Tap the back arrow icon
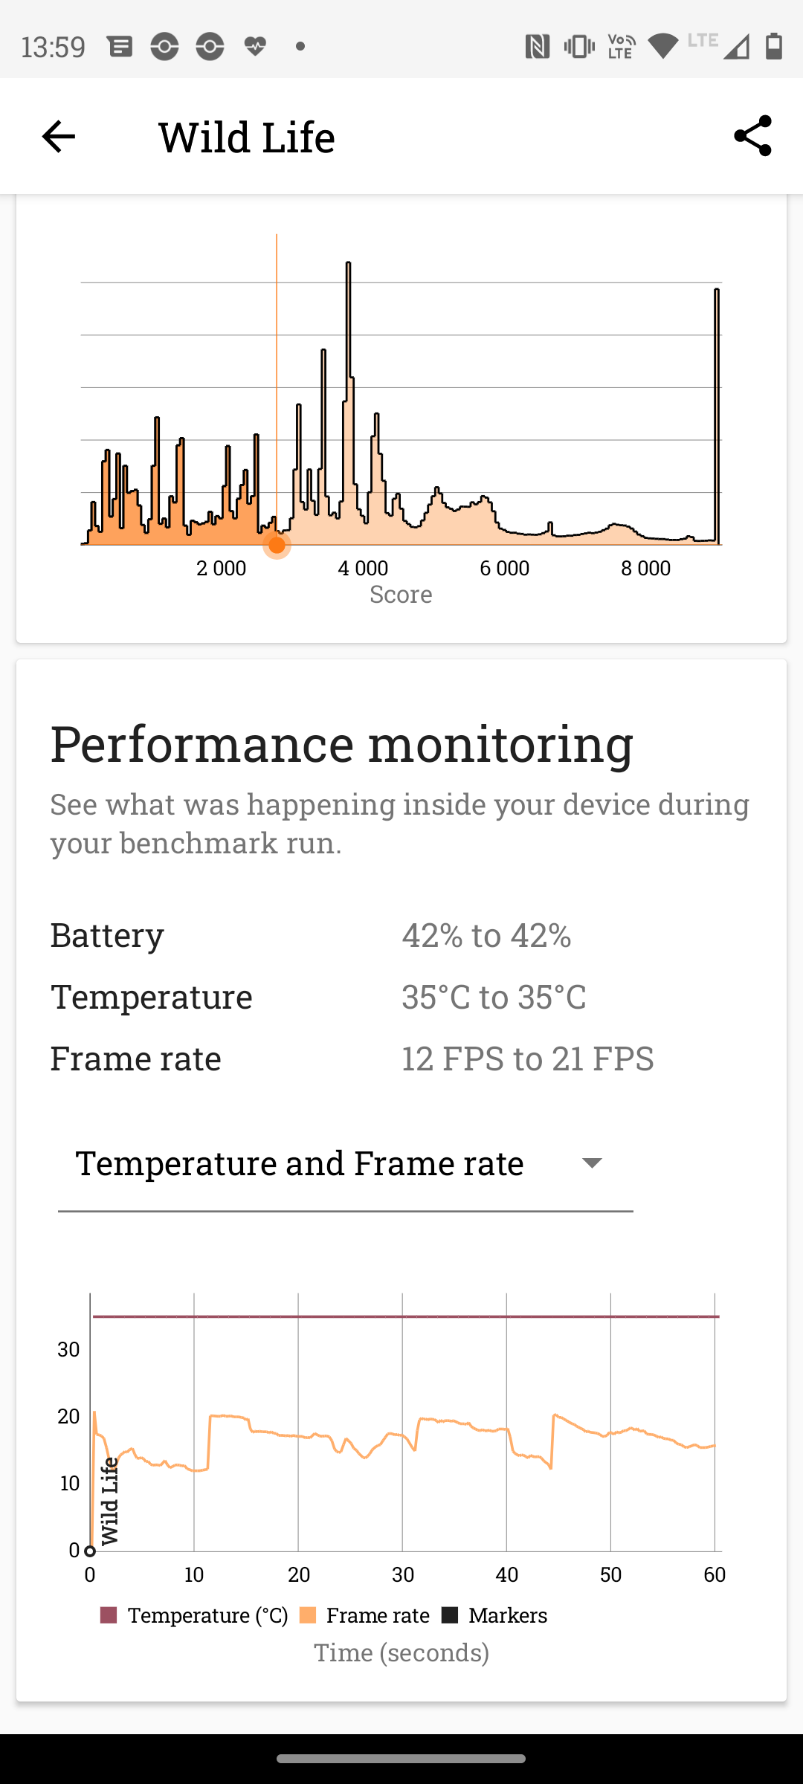 click(58, 137)
